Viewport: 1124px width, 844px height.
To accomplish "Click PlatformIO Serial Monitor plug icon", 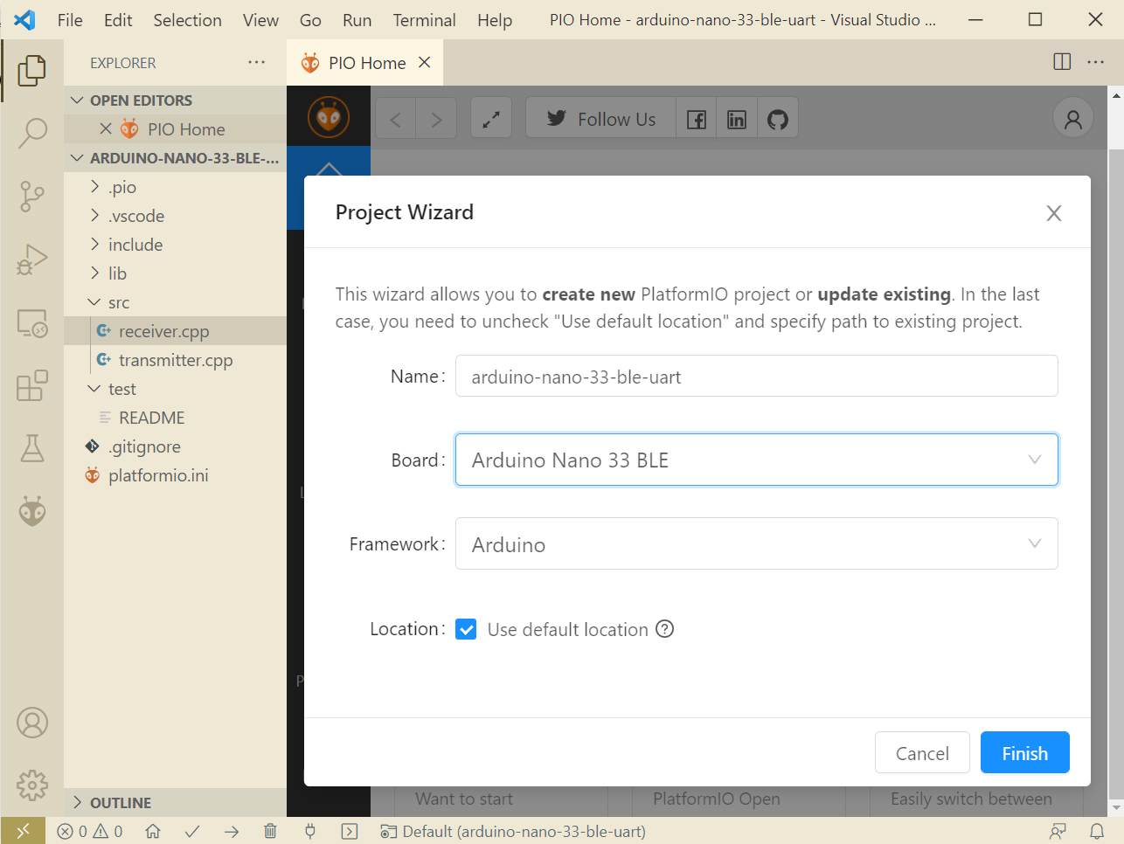I will click(310, 831).
